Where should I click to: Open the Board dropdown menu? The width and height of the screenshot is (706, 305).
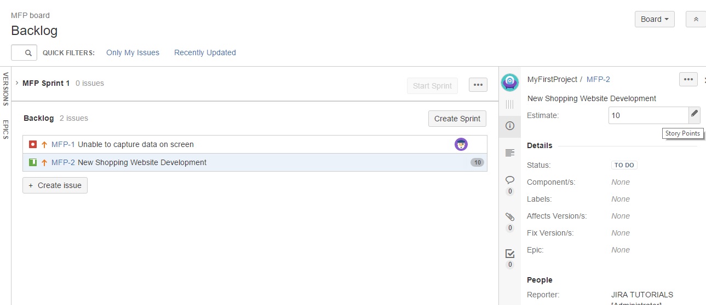click(655, 19)
